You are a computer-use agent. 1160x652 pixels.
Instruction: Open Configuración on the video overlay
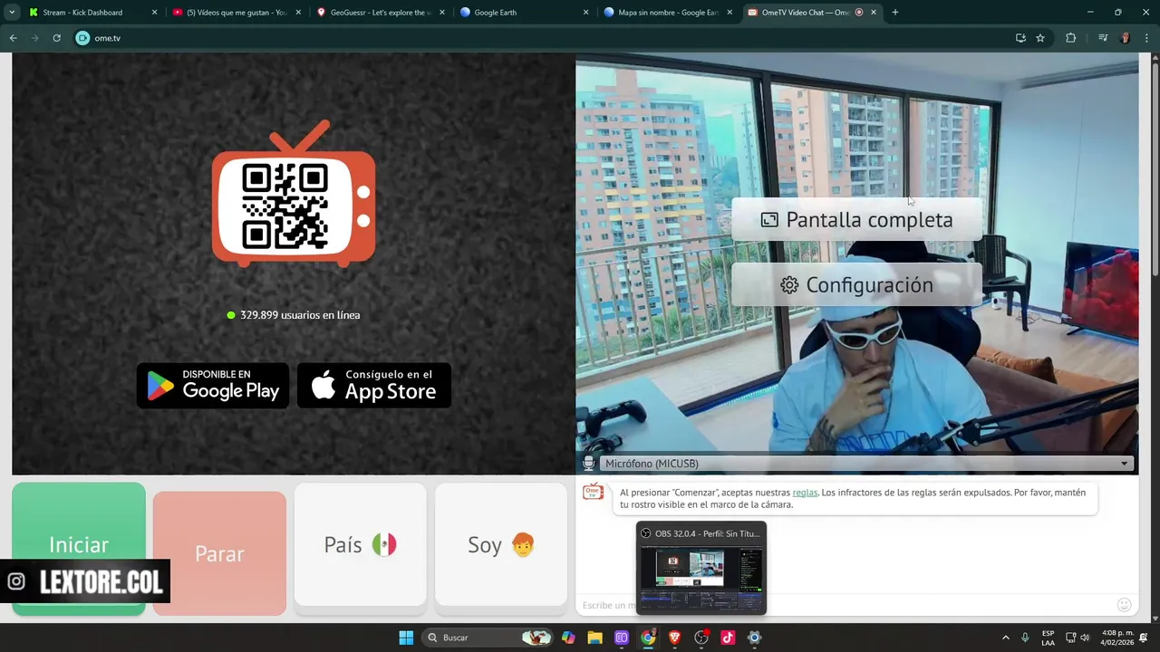coord(856,284)
